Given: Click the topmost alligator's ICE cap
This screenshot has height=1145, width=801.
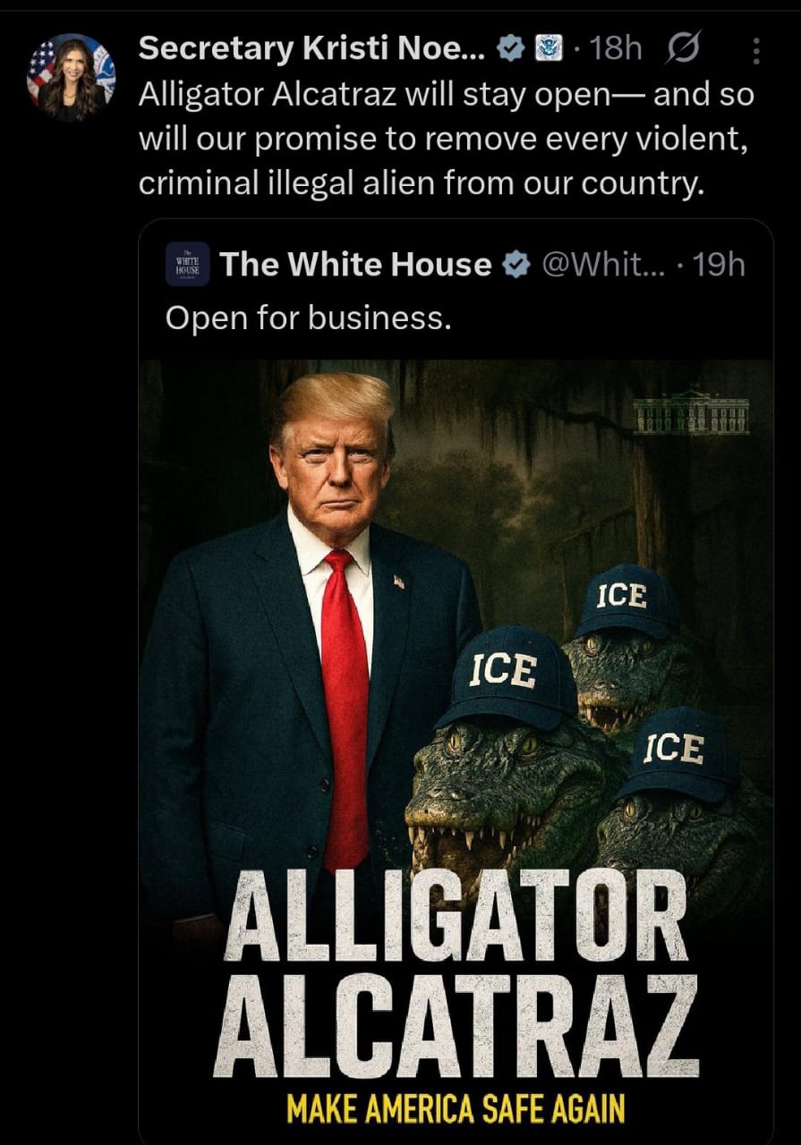Looking at the screenshot, I should 626,599.
